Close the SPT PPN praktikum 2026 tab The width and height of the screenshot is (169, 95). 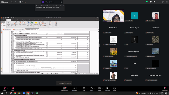click(x=38, y=30)
